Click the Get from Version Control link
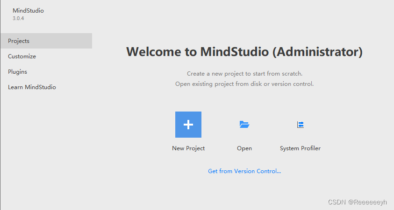The height and width of the screenshot is (210, 394). (x=244, y=171)
